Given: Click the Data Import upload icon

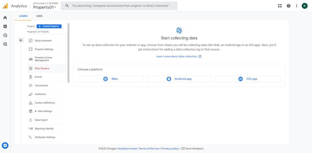Looking at the screenshot, I should coord(31,120).
